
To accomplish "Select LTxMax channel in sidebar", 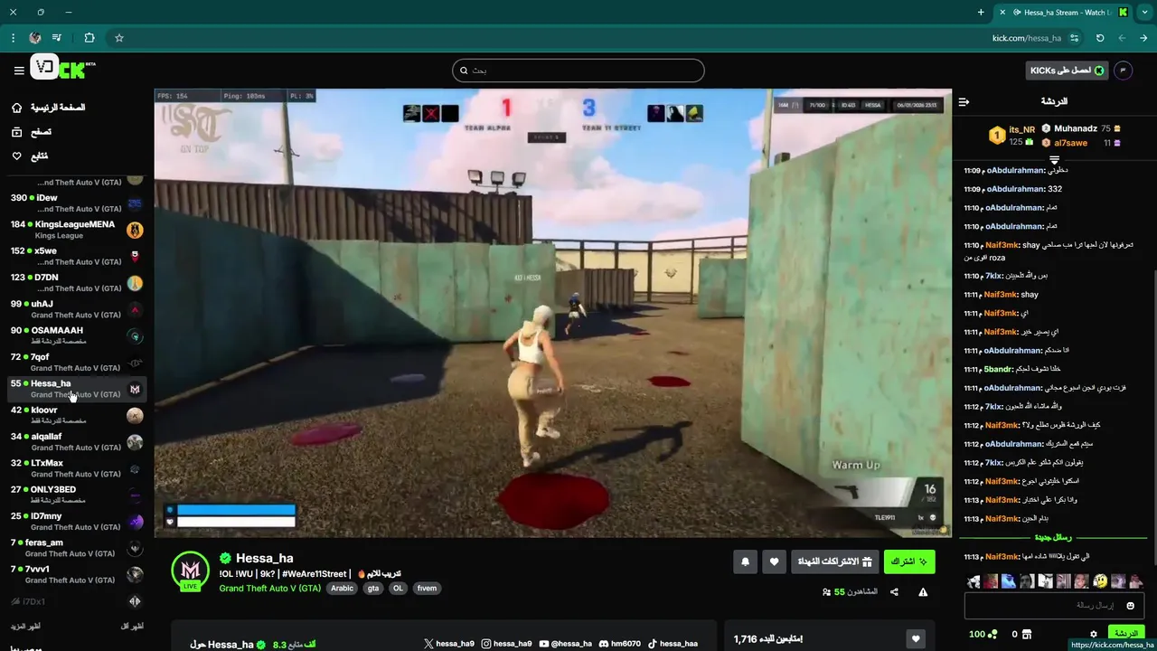I will [x=77, y=468].
